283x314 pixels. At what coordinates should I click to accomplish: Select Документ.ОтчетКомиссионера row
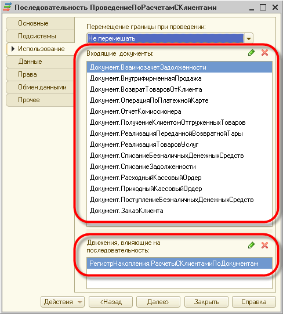coord(179,111)
